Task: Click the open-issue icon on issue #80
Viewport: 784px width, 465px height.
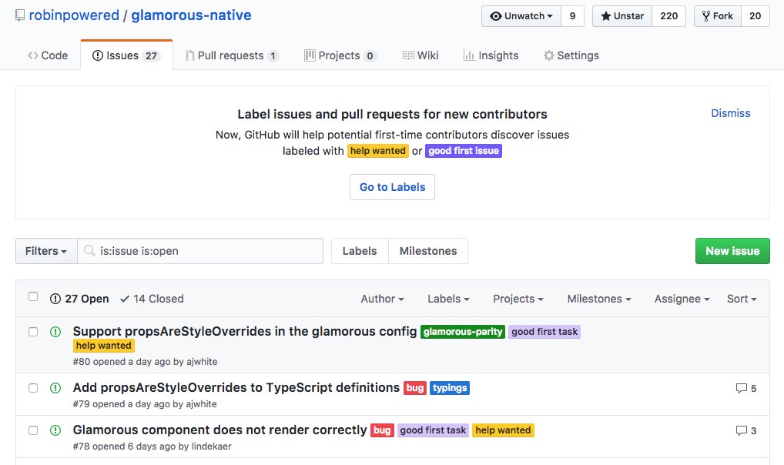Action: pos(55,332)
